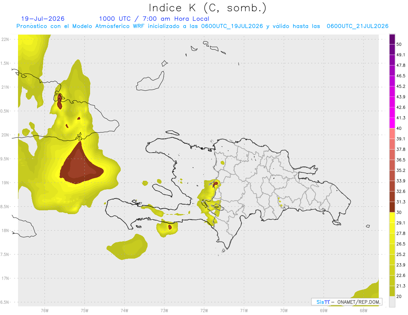Click the "17N" latitude axis label
The height and width of the screenshot is (315, 408).
pos(5,278)
